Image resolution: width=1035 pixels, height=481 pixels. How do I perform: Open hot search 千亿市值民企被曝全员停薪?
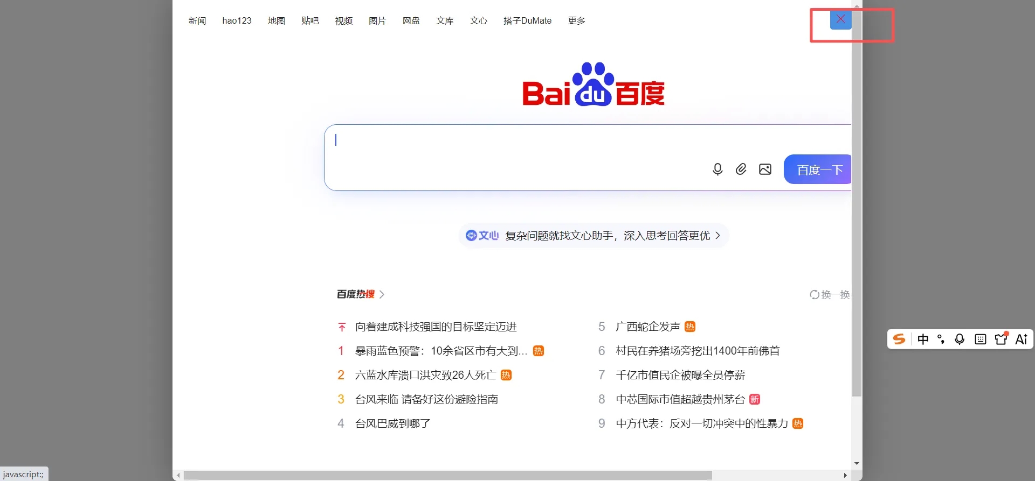[x=680, y=375]
